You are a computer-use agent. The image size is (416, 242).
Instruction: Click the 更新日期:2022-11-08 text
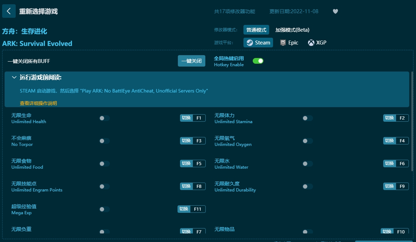click(294, 11)
